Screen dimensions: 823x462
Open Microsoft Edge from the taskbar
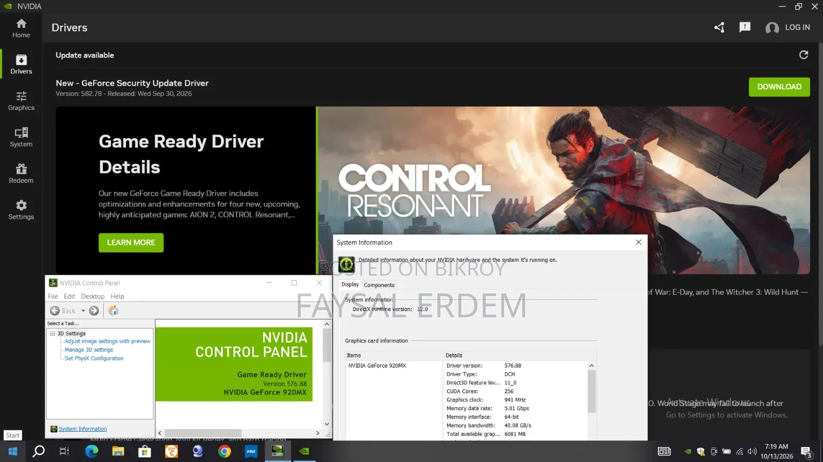coord(92,451)
